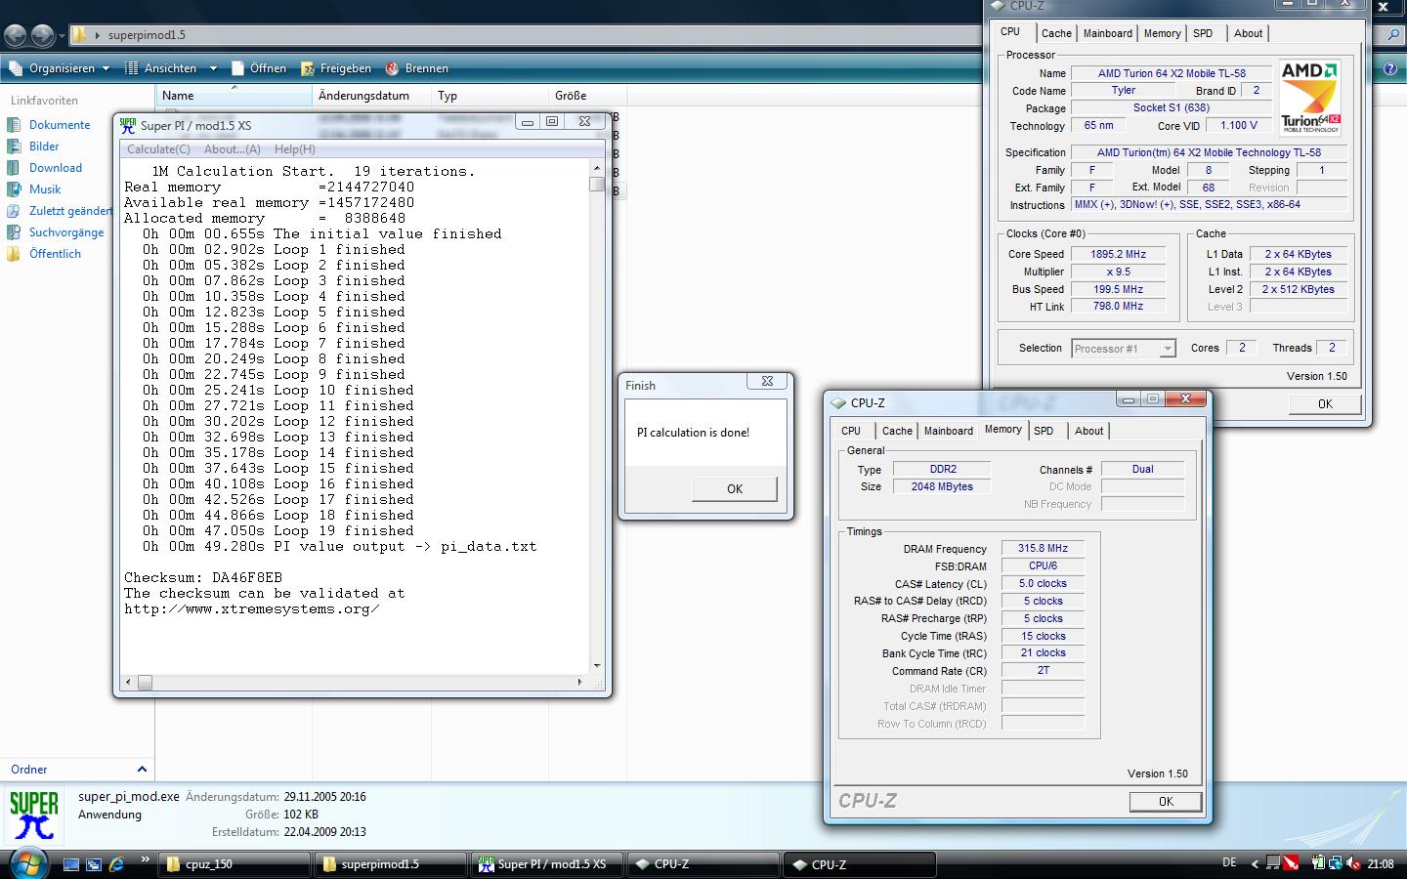
Task: Select Memory tab in rear CPU-Z window
Action: 1162,33
